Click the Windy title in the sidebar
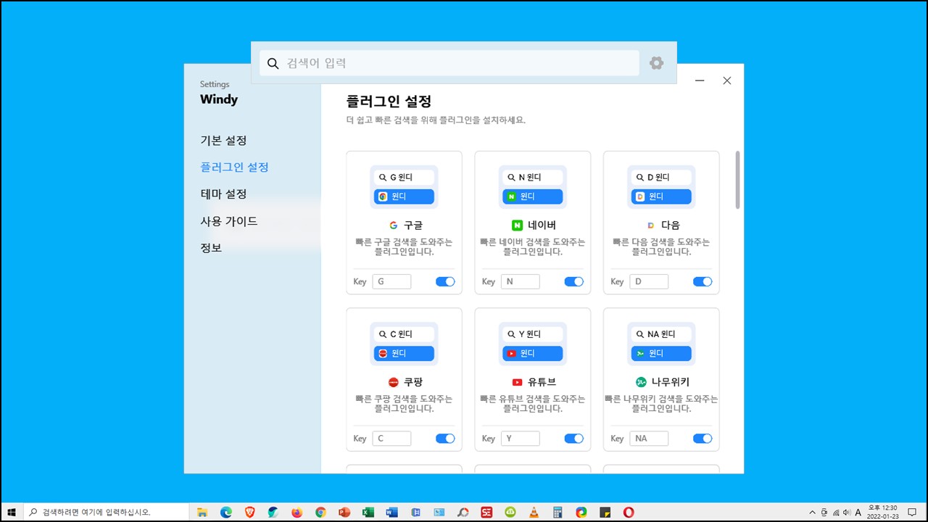 click(219, 99)
